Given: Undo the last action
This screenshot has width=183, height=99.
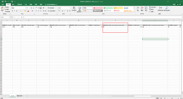Looking at the screenshot, I should point(5,2).
